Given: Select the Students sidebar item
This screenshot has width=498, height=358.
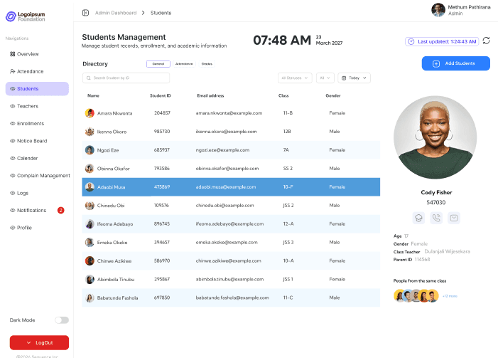Looking at the screenshot, I should [37, 89].
